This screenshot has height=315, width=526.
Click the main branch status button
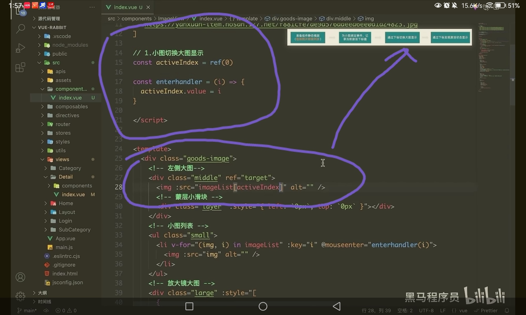coord(27,311)
